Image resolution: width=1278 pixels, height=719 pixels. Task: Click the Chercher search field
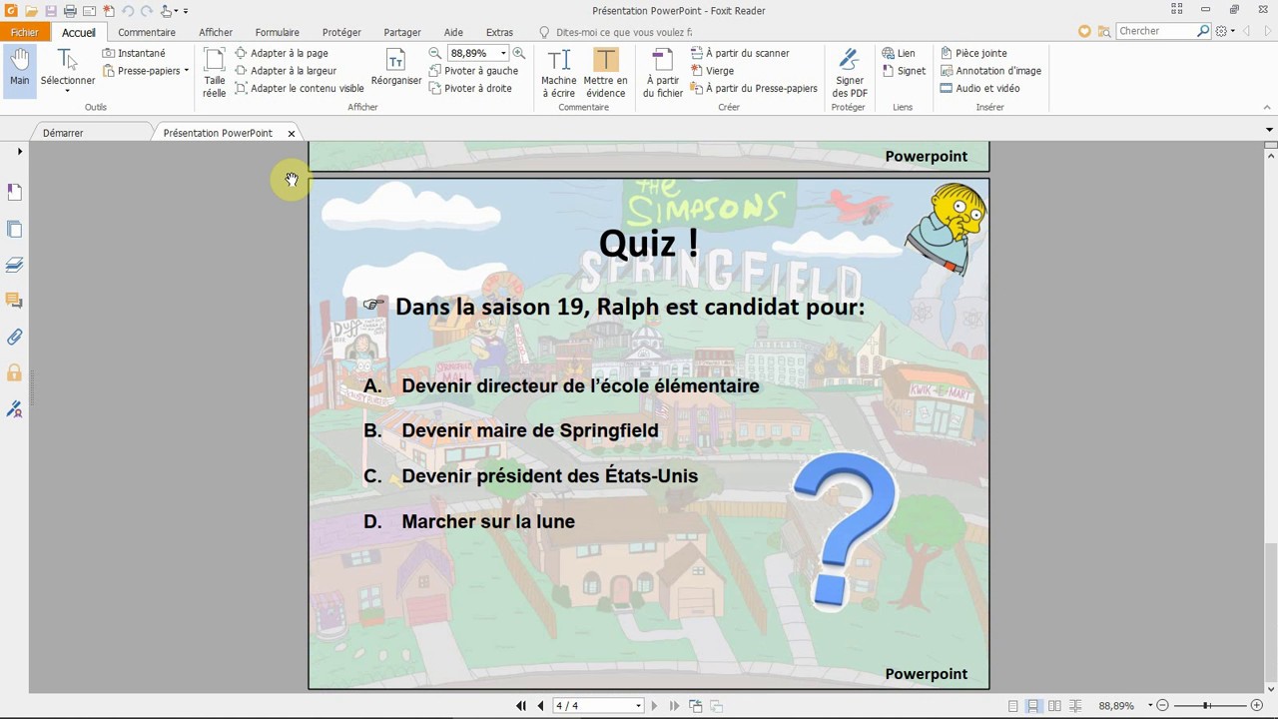click(1155, 31)
